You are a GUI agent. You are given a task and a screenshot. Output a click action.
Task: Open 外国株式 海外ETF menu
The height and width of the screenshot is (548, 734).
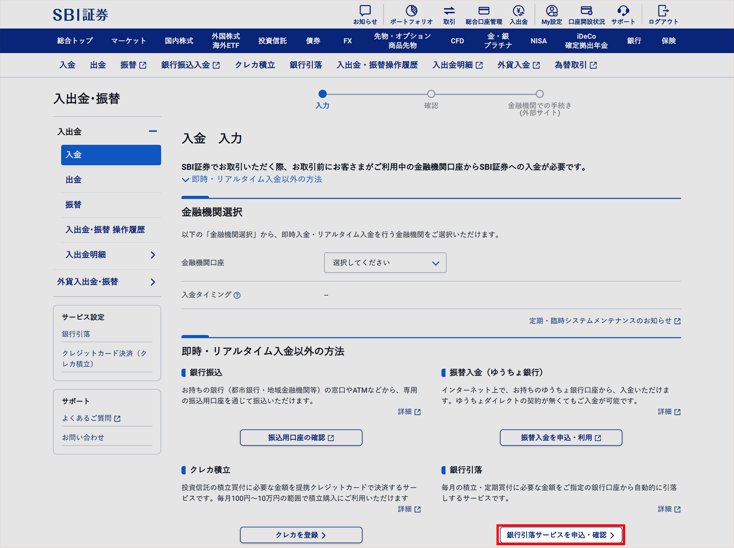click(x=226, y=41)
